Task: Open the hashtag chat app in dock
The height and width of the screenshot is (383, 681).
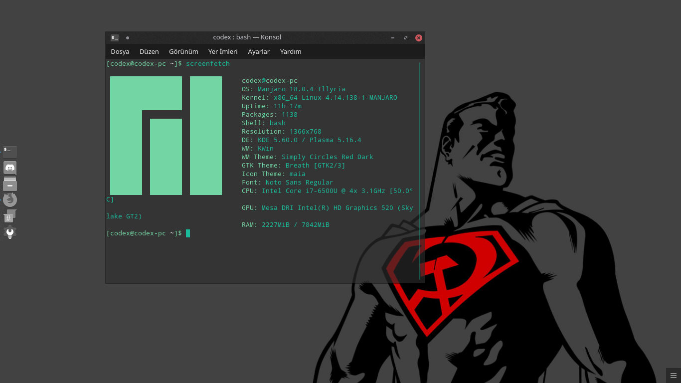Action: 9,216
